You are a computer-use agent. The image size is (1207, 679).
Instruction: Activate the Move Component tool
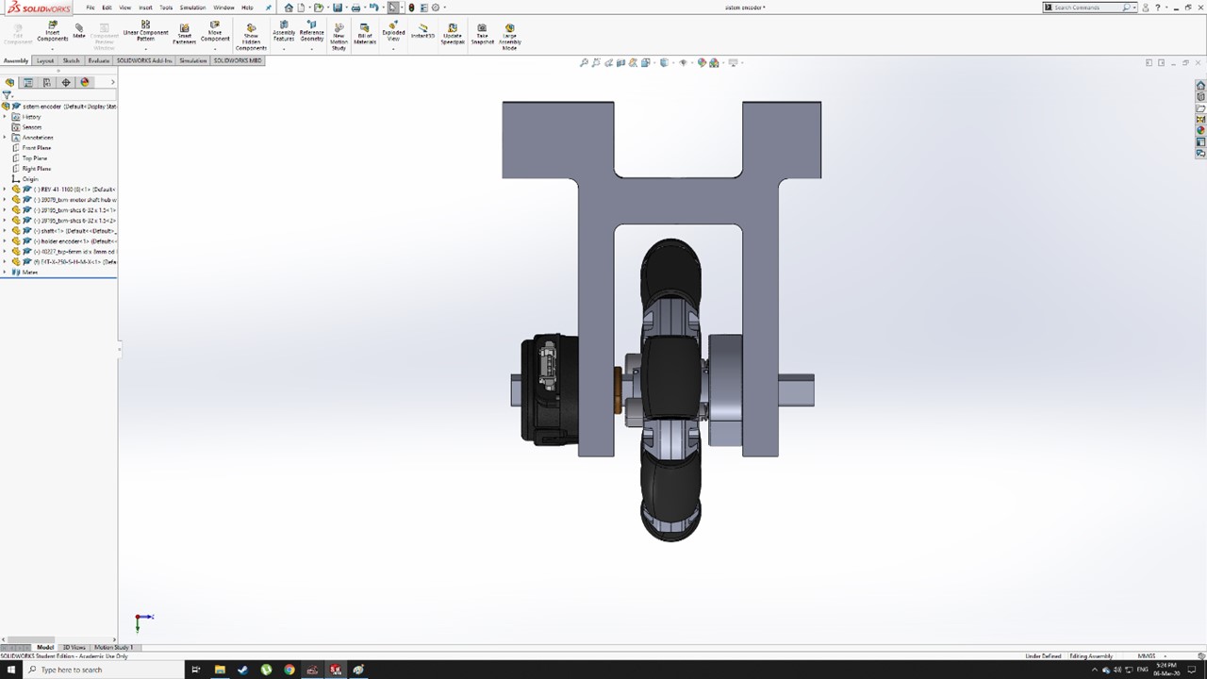[x=215, y=31]
